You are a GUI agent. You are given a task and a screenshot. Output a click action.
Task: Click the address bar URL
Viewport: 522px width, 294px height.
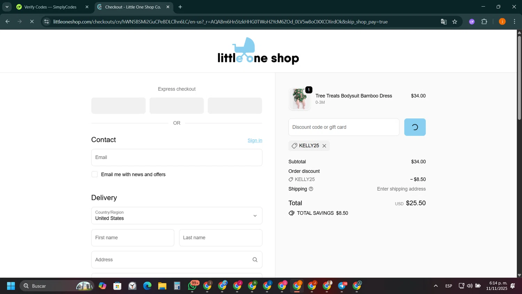tap(220, 22)
